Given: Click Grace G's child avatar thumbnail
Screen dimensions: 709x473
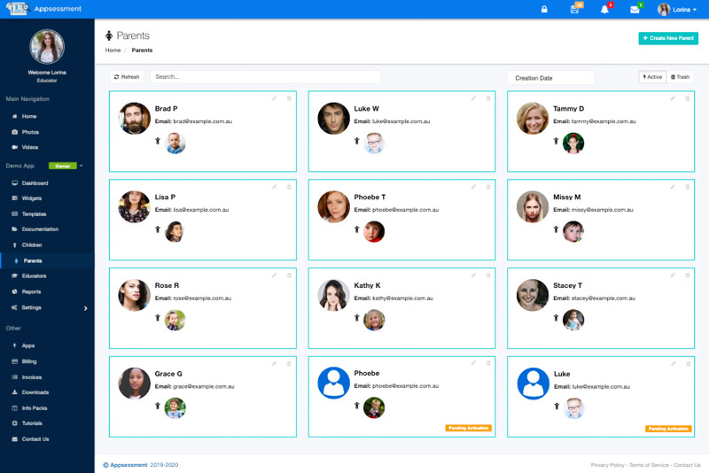Looking at the screenshot, I should coord(175,407).
